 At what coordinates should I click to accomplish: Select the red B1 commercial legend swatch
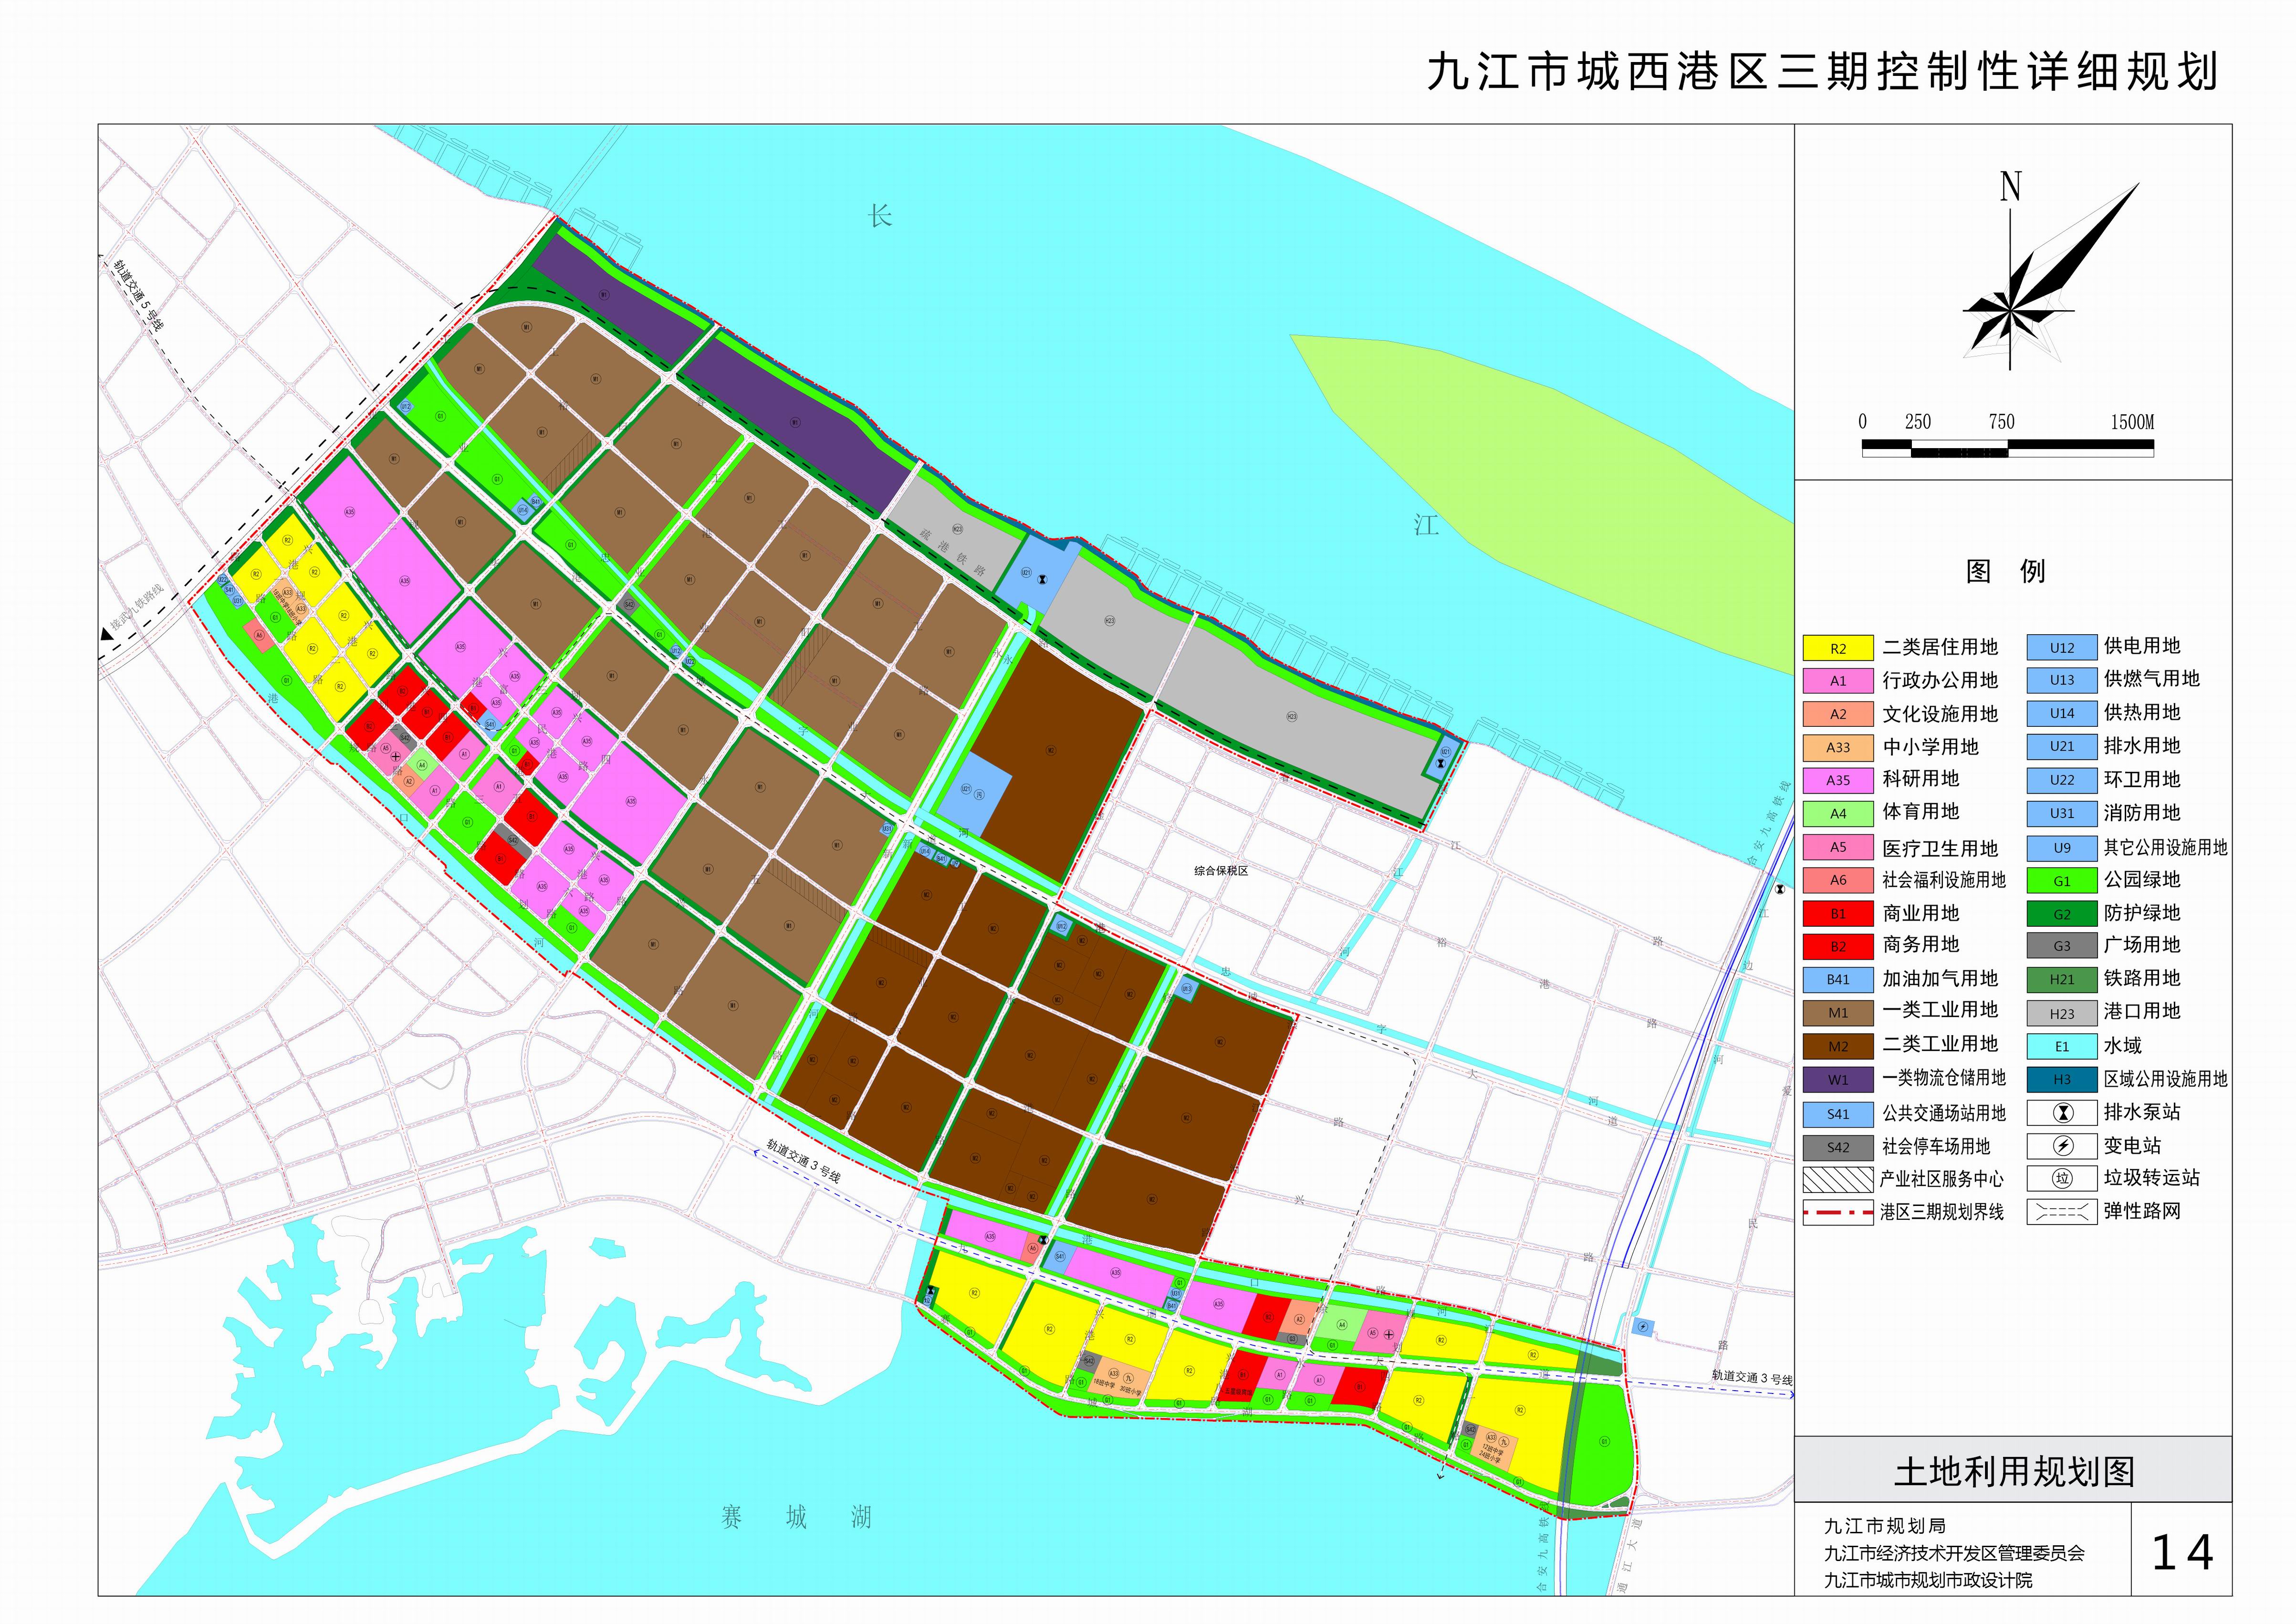point(1838,913)
